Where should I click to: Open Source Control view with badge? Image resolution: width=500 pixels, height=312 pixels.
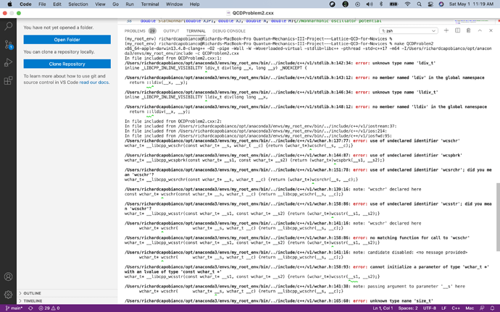click(x=8, y=44)
